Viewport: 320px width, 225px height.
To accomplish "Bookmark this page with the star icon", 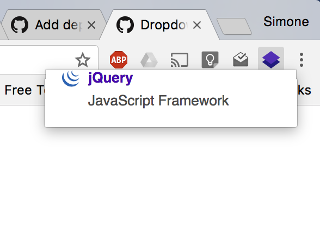I will click(x=83, y=60).
